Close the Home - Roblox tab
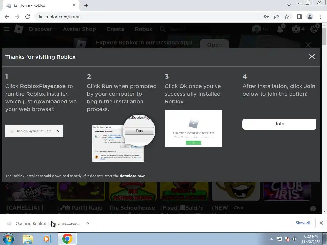Screen dimensions: 327x245 point(74,5)
